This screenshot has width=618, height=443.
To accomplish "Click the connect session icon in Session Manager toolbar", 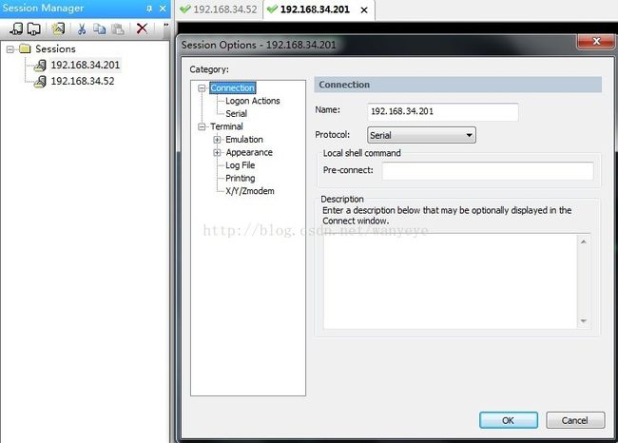I will pos(16,29).
